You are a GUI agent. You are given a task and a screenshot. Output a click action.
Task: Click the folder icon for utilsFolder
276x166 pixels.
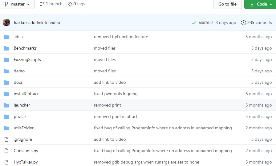pos(6,128)
